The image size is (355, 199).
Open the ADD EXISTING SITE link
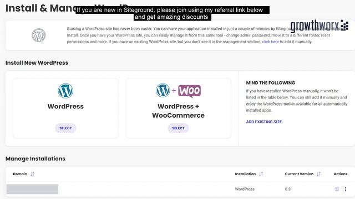point(264,122)
